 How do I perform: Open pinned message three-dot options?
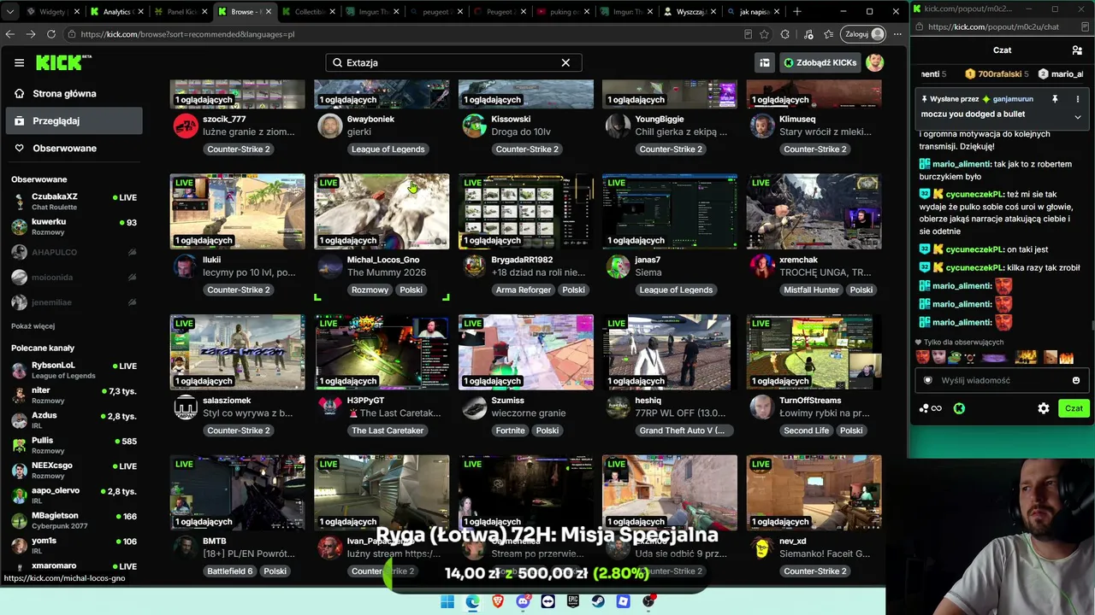click(1077, 99)
